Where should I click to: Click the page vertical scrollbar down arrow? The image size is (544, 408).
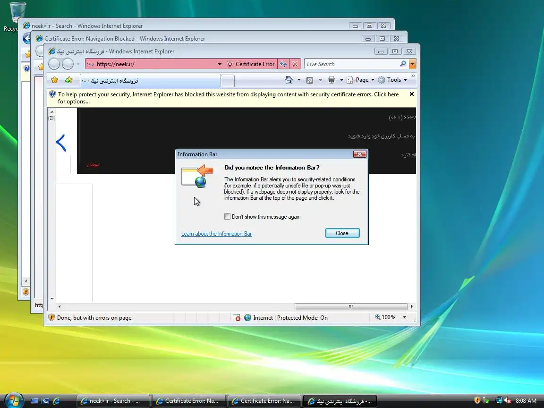pyautogui.click(x=51, y=298)
